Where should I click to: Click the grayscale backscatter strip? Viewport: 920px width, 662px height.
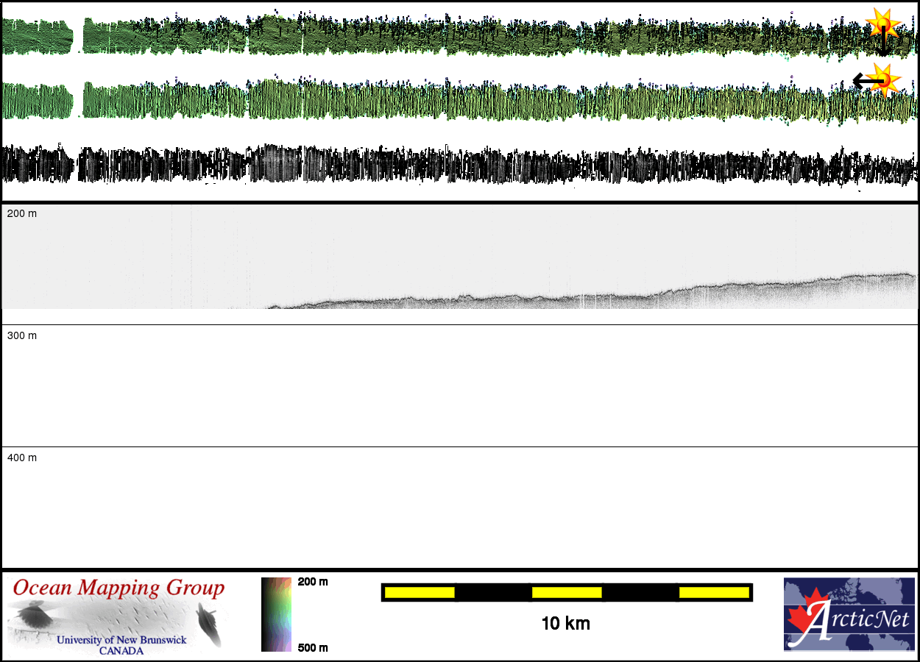pyautogui.click(x=456, y=164)
